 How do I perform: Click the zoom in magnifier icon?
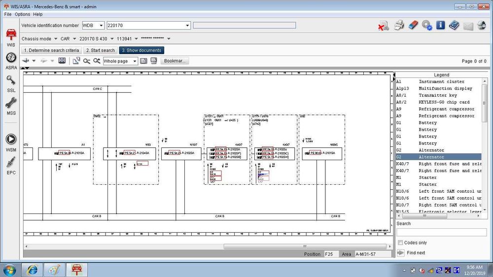coord(97,61)
